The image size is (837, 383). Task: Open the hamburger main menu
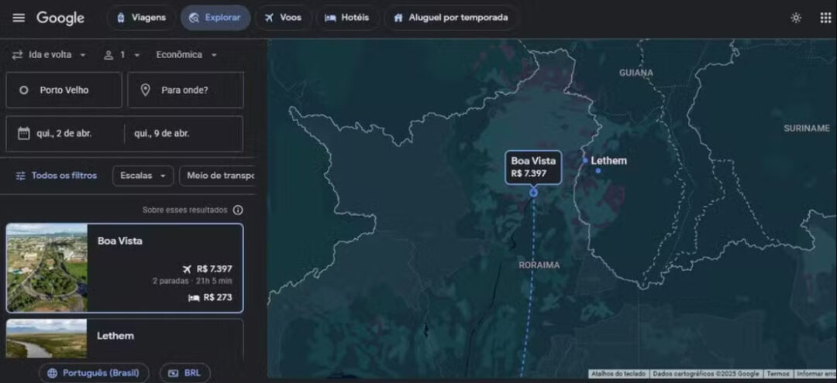(19, 18)
